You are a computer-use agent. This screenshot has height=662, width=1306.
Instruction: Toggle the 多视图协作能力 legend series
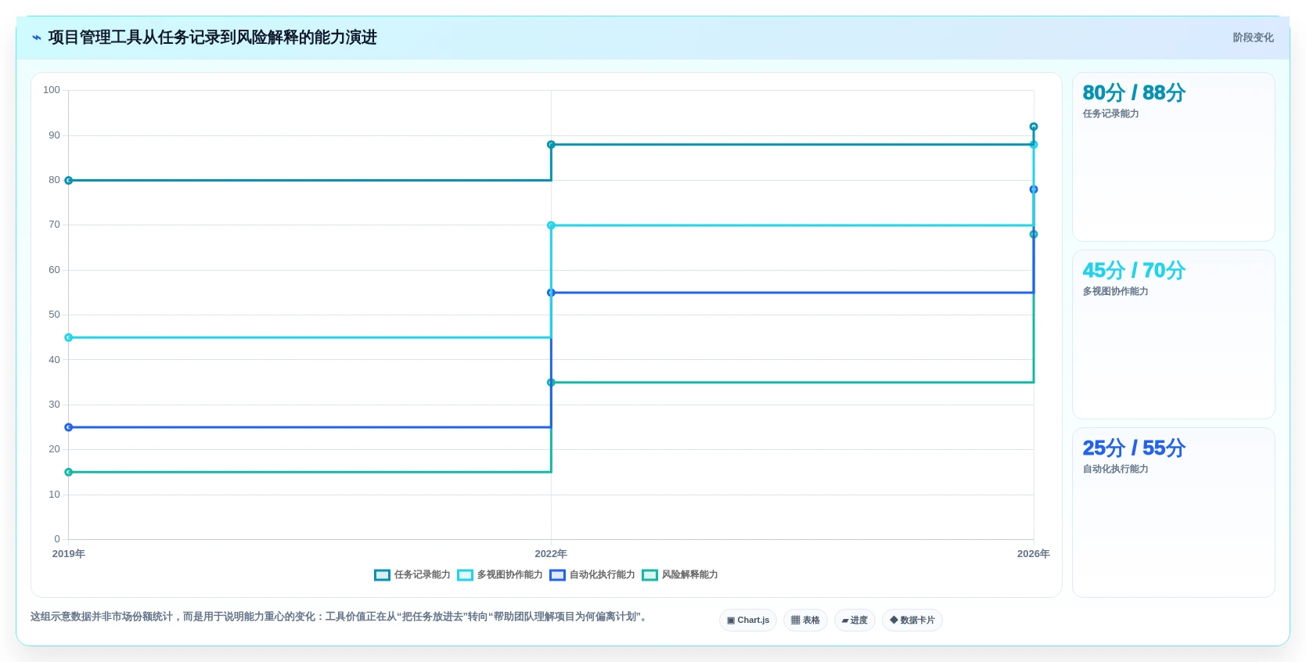500,574
